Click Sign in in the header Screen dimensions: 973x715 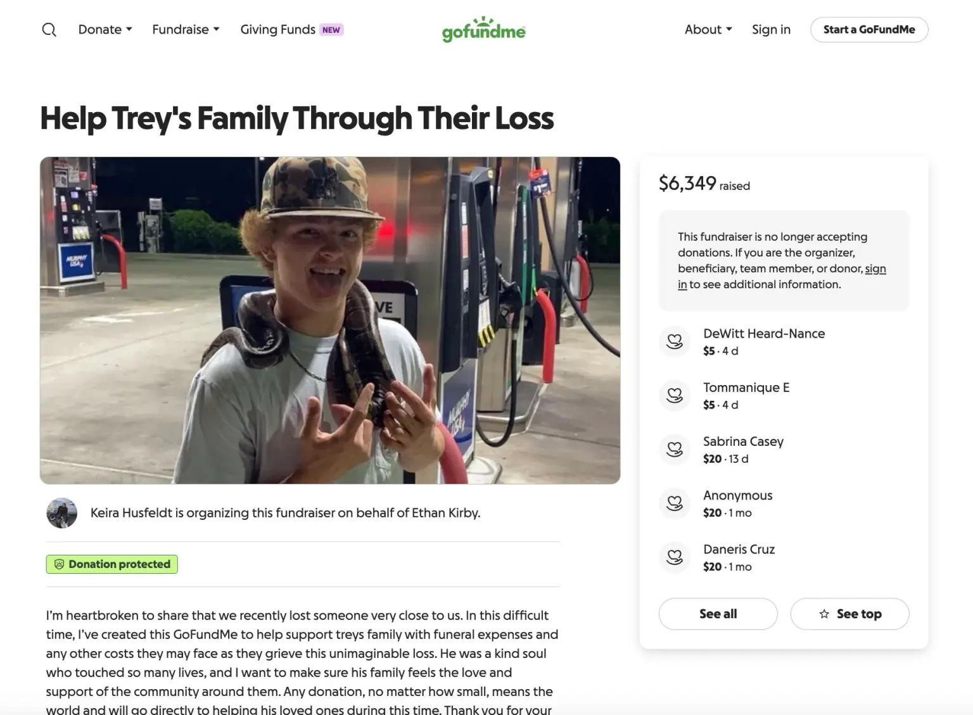tap(771, 30)
